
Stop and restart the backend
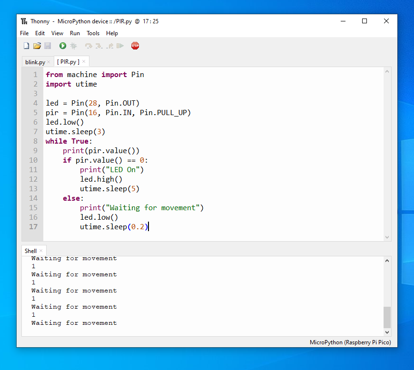point(135,45)
